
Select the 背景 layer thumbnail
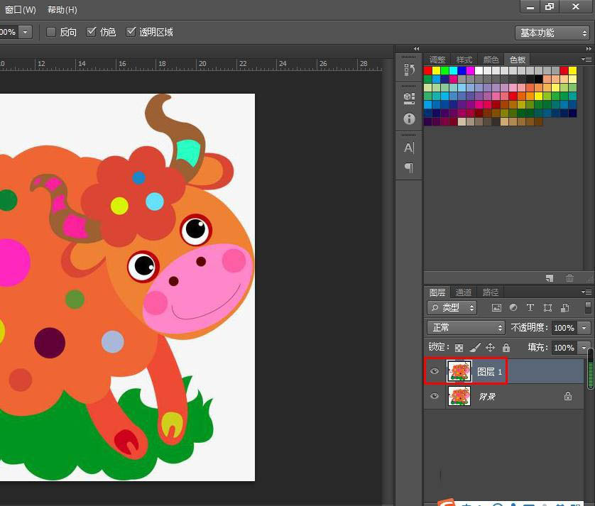coord(459,396)
